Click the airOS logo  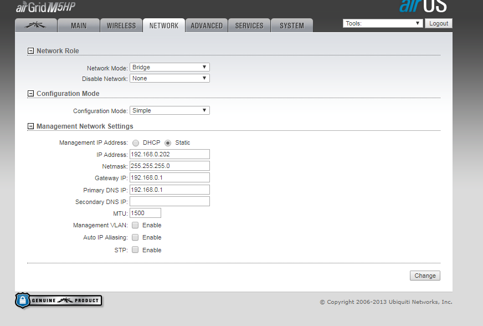pos(423,6)
